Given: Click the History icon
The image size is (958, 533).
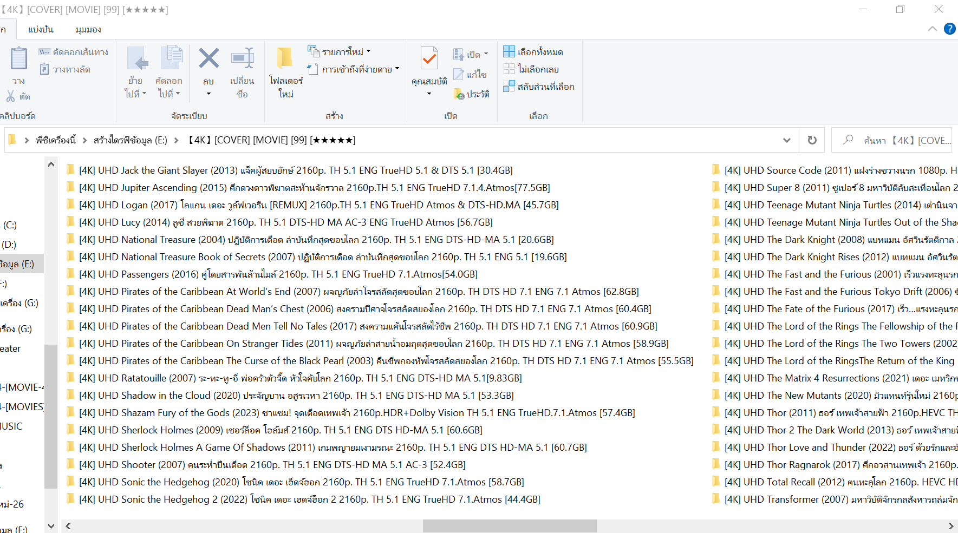Looking at the screenshot, I should (459, 94).
